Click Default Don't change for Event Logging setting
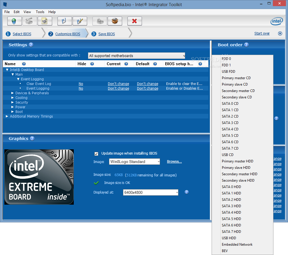 coord(147,88)
